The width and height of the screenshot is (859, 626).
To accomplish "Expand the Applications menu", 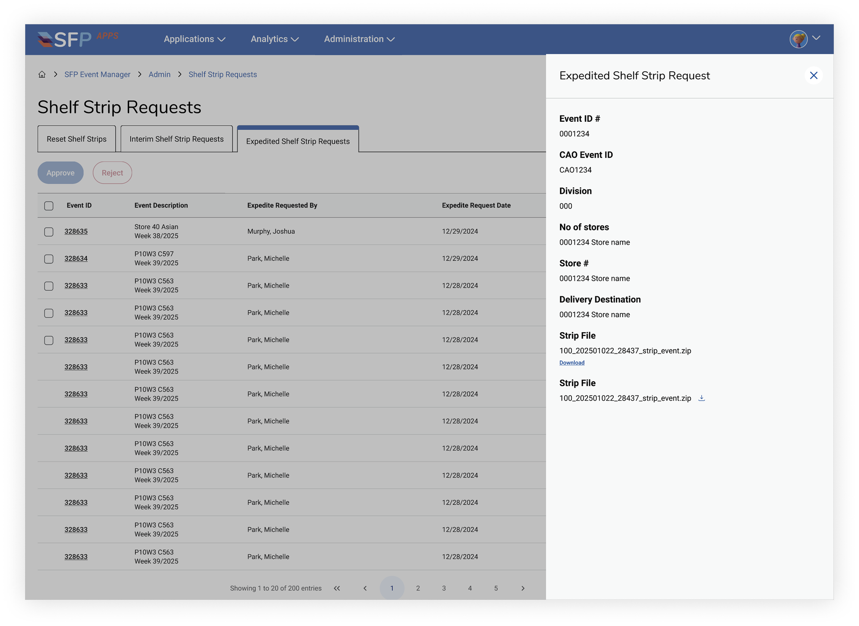I will 194,39.
